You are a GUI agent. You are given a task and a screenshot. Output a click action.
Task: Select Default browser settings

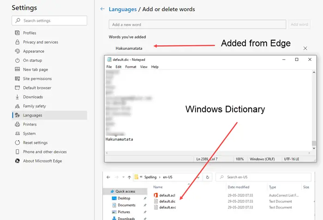(37, 88)
